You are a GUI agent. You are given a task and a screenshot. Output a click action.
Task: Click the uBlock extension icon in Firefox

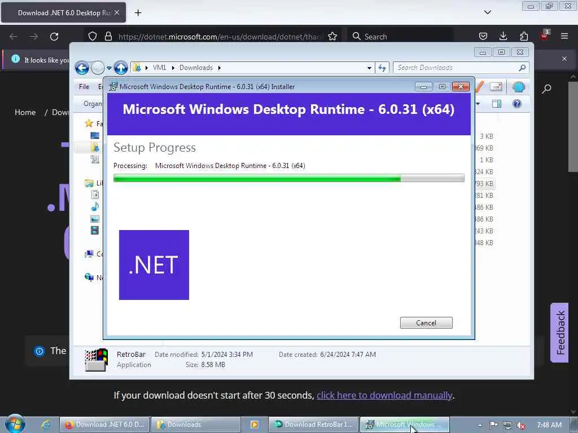pos(545,36)
